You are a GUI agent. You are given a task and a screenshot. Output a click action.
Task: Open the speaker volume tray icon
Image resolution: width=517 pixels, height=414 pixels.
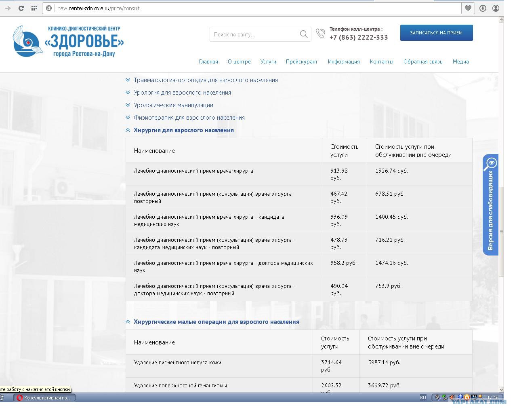[x=452, y=397]
